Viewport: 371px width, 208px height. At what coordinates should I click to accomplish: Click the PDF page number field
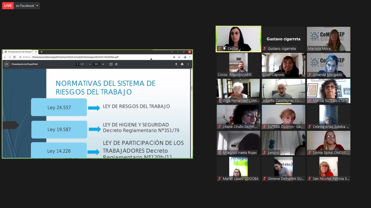click(78, 64)
